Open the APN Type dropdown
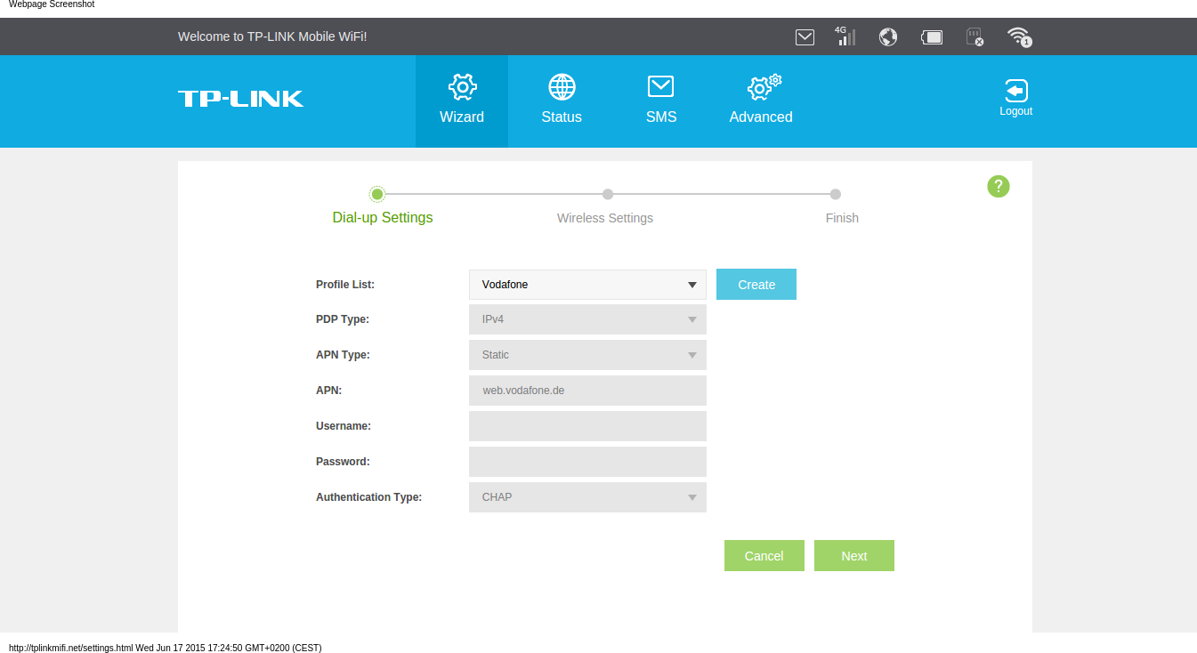The width and height of the screenshot is (1197, 653). click(x=587, y=355)
